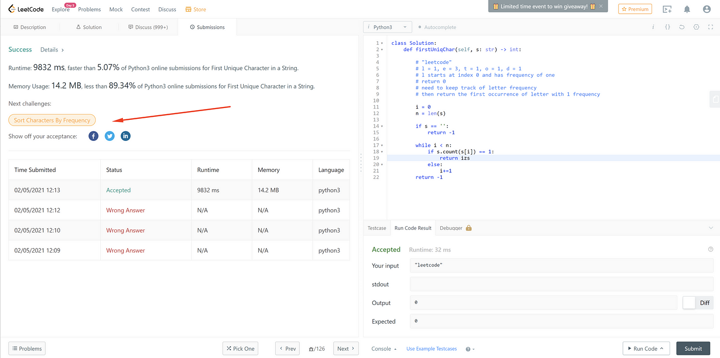
Task: Fold code at line 20 arrow
Action: (x=382, y=165)
